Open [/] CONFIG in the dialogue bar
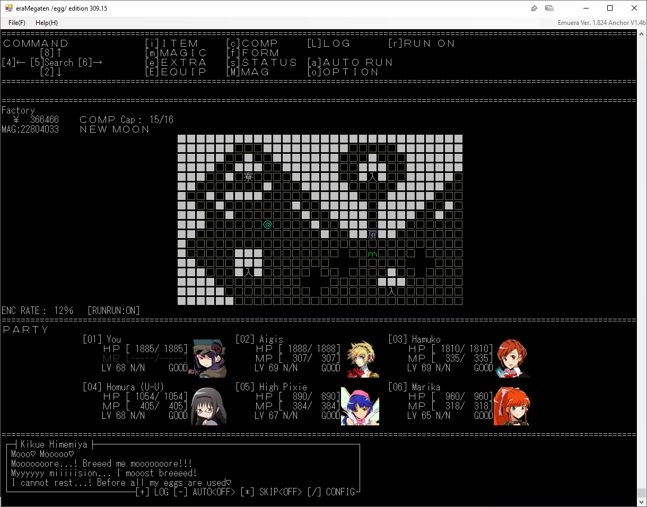 tap(333, 492)
